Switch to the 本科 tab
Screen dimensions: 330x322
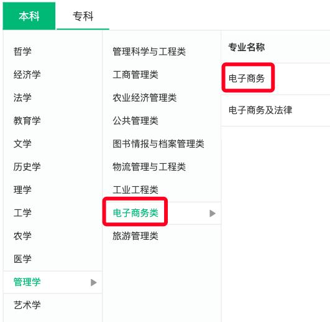pos(29,16)
